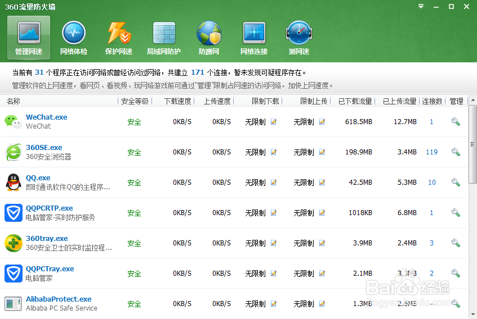The image size is (477, 319).
Task: Edit download limit for QQPCRTP.exe
Action: [x=274, y=212]
